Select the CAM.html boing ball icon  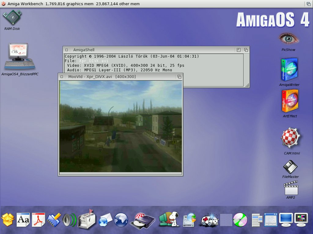coord(290,138)
